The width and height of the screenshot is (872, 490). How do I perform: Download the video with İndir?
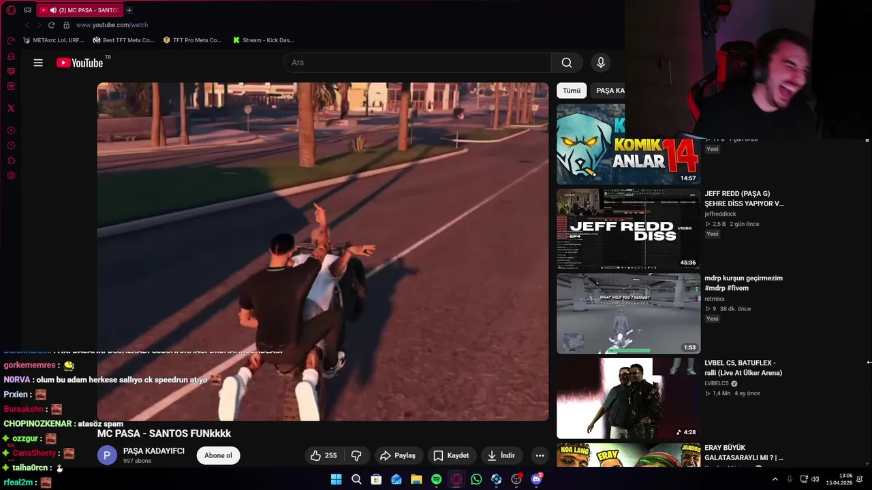coord(501,455)
